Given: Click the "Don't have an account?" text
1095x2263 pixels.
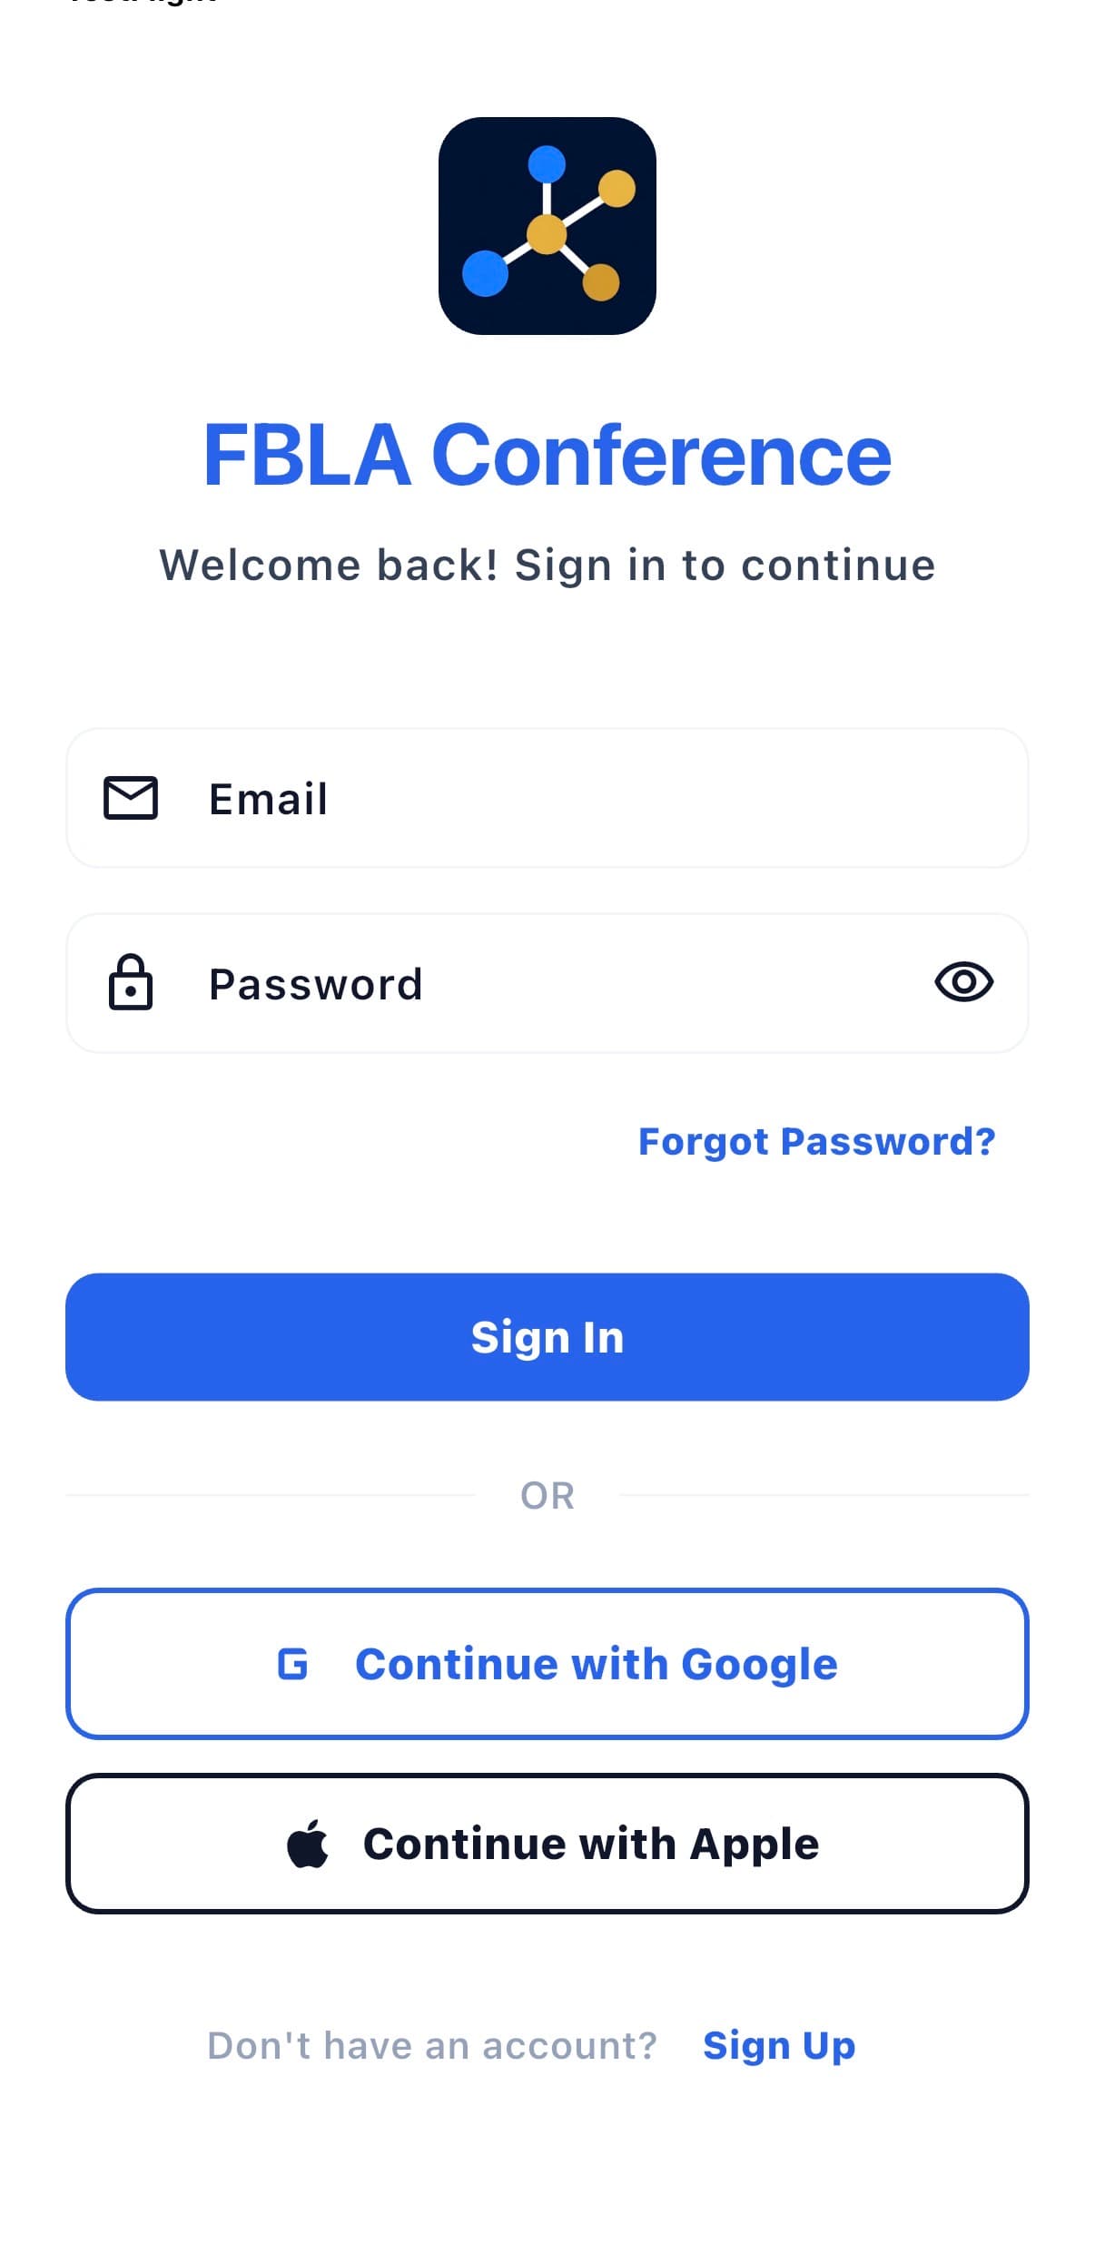Looking at the screenshot, I should tap(431, 2045).
